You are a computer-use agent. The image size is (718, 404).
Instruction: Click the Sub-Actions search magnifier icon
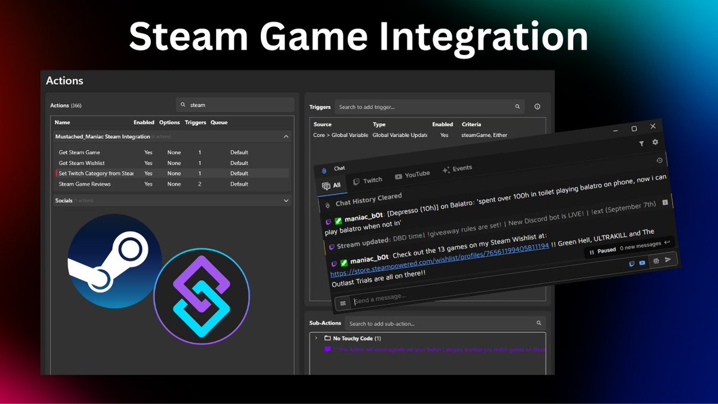click(x=538, y=323)
